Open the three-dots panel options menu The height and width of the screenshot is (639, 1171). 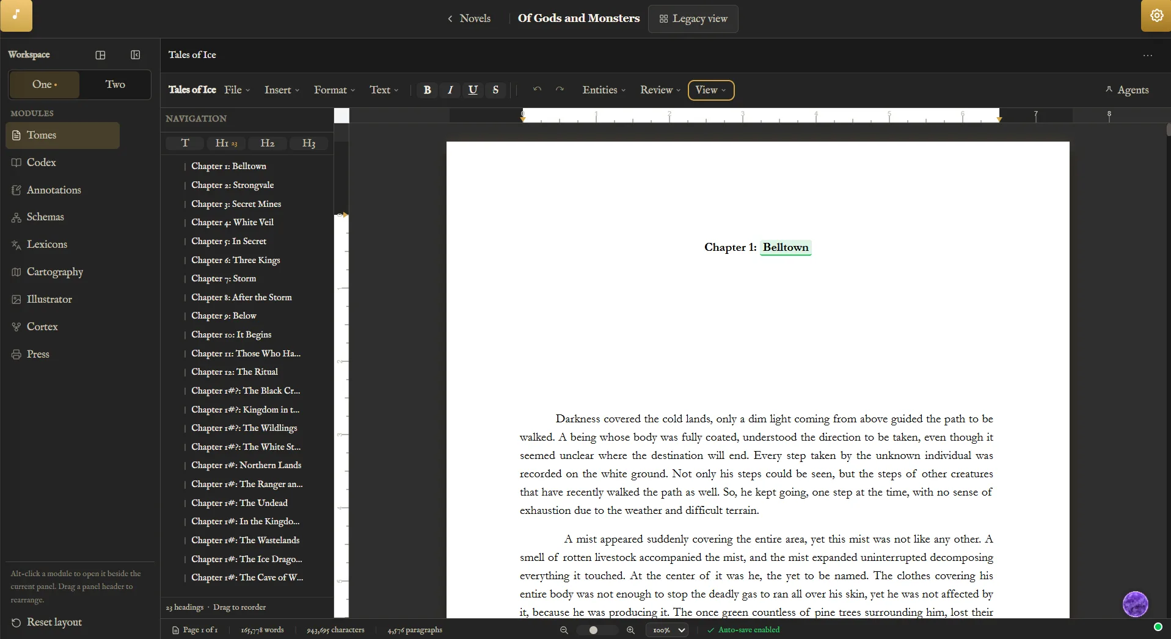point(1148,56)
